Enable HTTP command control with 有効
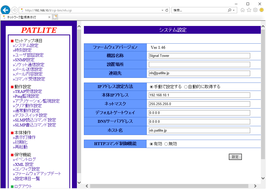Image resolution: width=266 pixels, height=189 pixels. pyautogui.click(x=151, y=144)
